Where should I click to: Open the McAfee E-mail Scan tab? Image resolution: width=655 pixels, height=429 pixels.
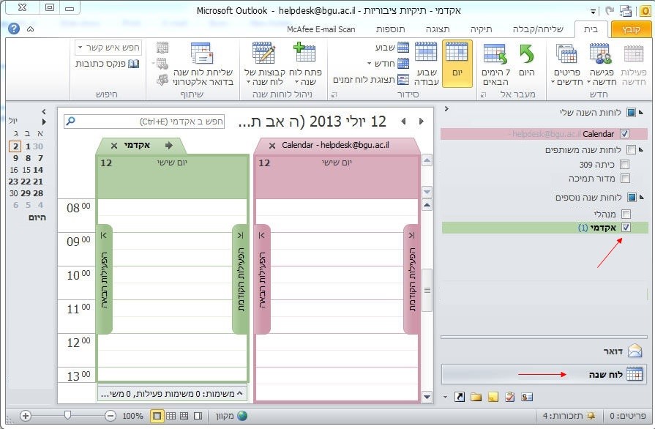pos(321,29)
